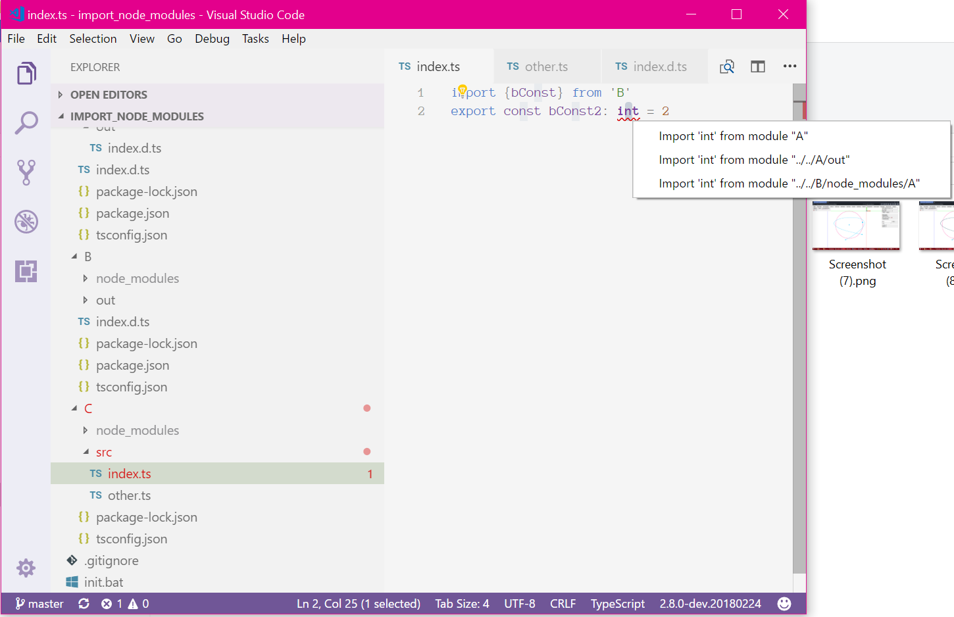Open the Settings gear in the activity bar
The height and width of the screenshot is (617, 954).
(26, 568)
